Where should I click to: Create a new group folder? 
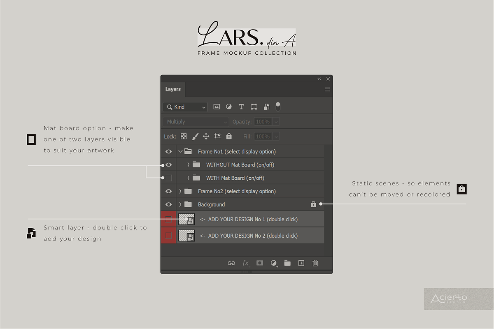(287, 263)
